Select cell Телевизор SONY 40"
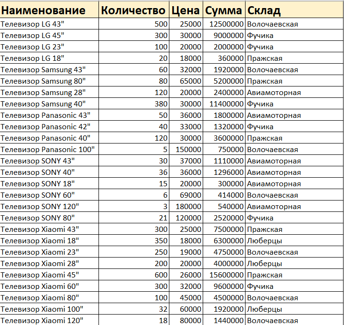Viewport: 344px width, 325px height. coord(49,172)
